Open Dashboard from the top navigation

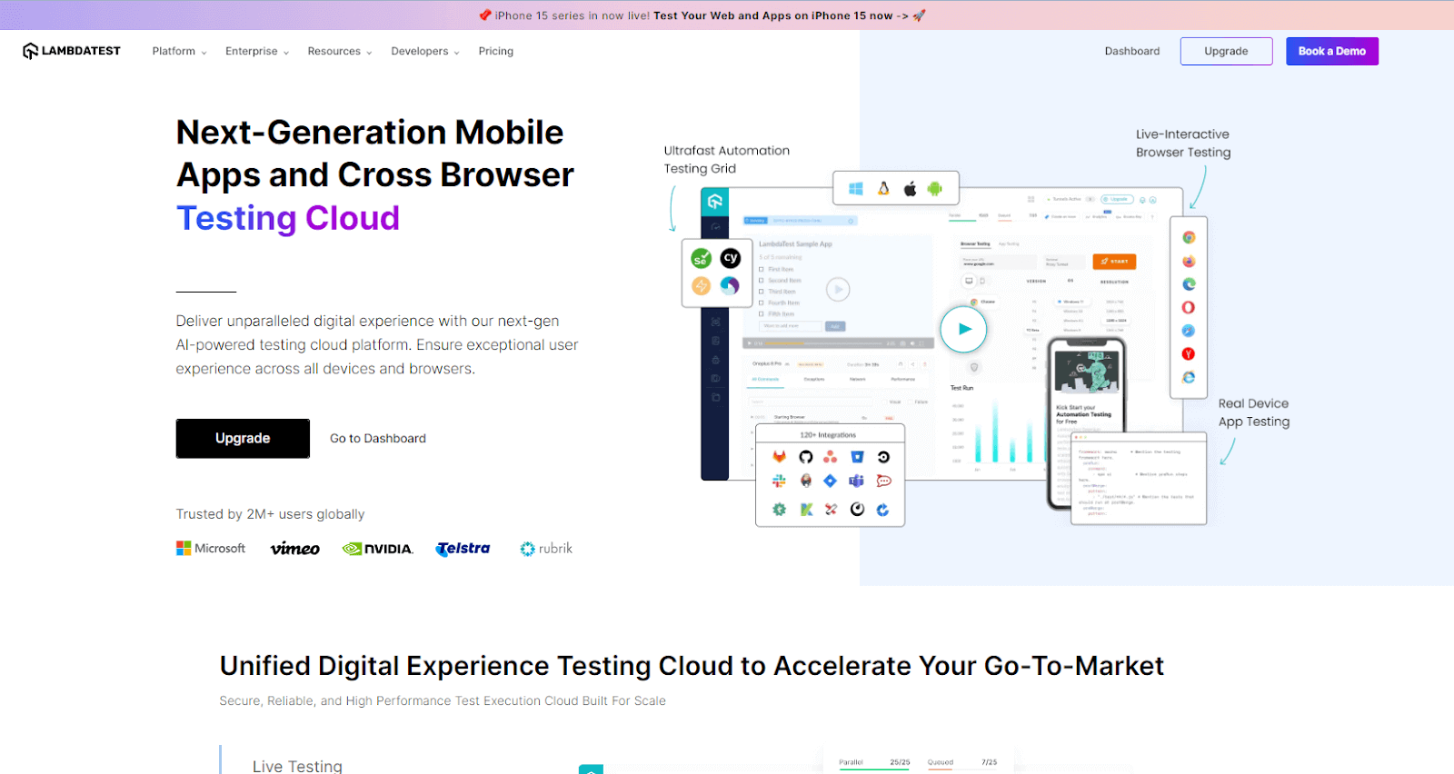pyautogui.click(x=1131, y=52)
